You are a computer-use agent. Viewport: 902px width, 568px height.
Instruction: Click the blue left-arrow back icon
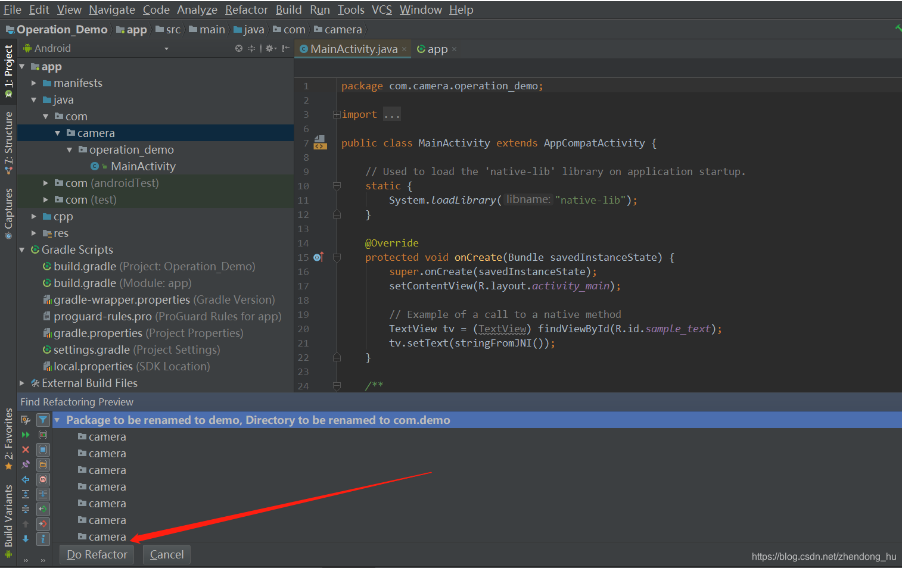click(26, 479)
